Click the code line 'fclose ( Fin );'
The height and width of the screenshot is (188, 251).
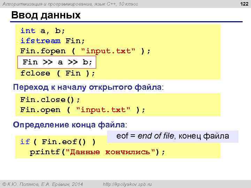point(58,73)
